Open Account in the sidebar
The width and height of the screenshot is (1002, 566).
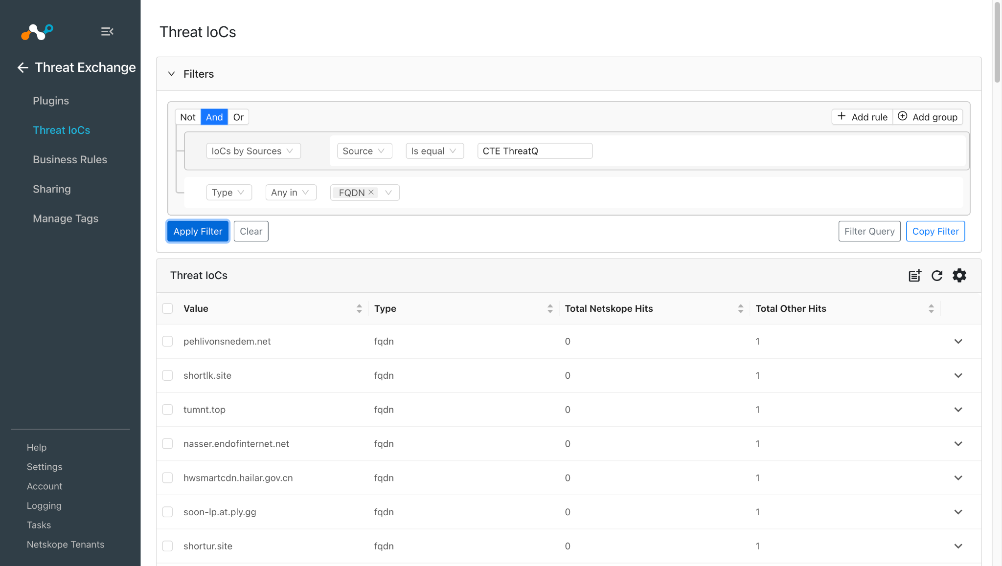pos(45,486)
